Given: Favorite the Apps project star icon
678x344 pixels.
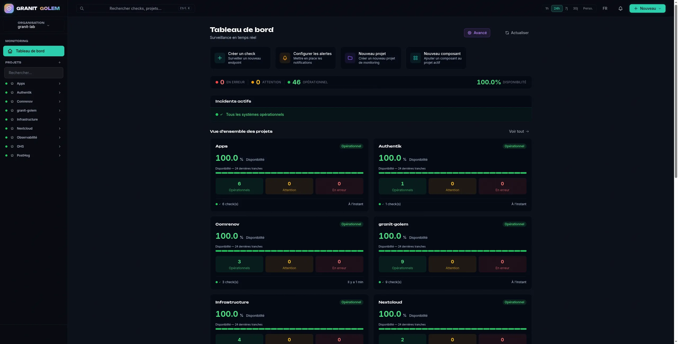Looking at the screenshot, I should (12, 84).
